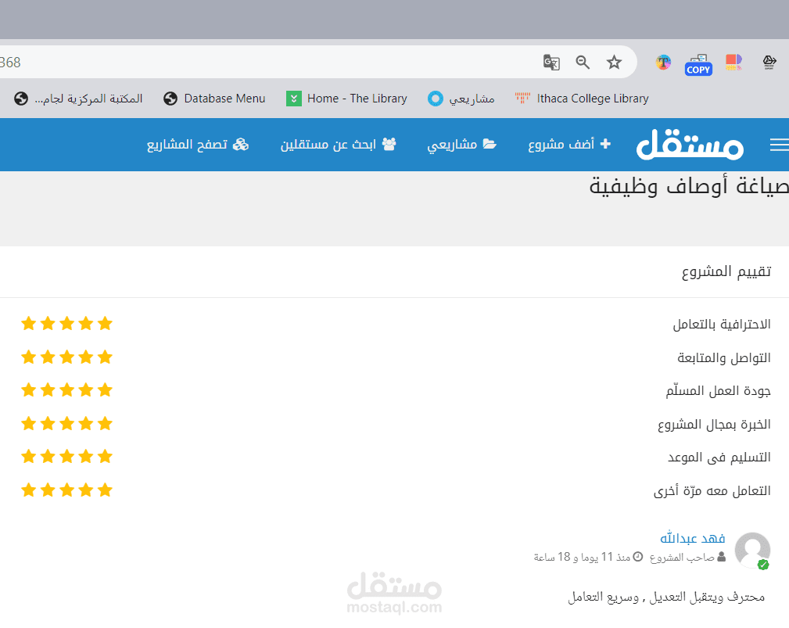Click the جودة العمل المسلّم rating label
The width and height of the screenshot is (789, 628).
(718, 390)
